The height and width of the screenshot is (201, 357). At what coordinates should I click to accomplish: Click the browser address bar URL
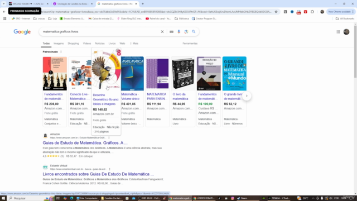[157, 12]
